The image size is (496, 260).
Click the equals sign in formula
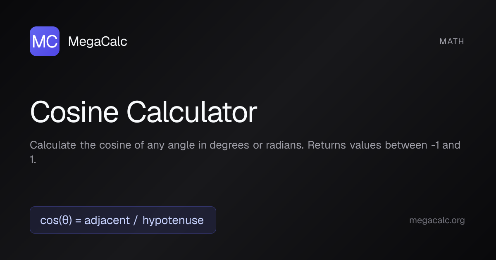pyautogui.click(x=78, y=220)
